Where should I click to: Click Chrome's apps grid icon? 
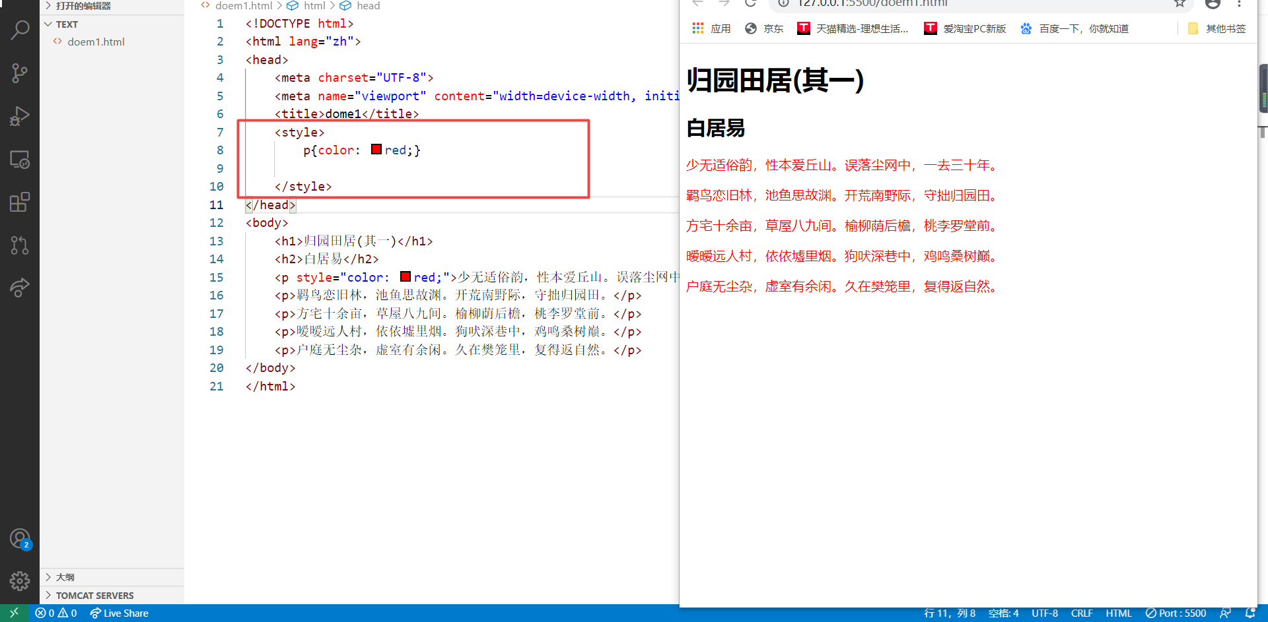698,28
